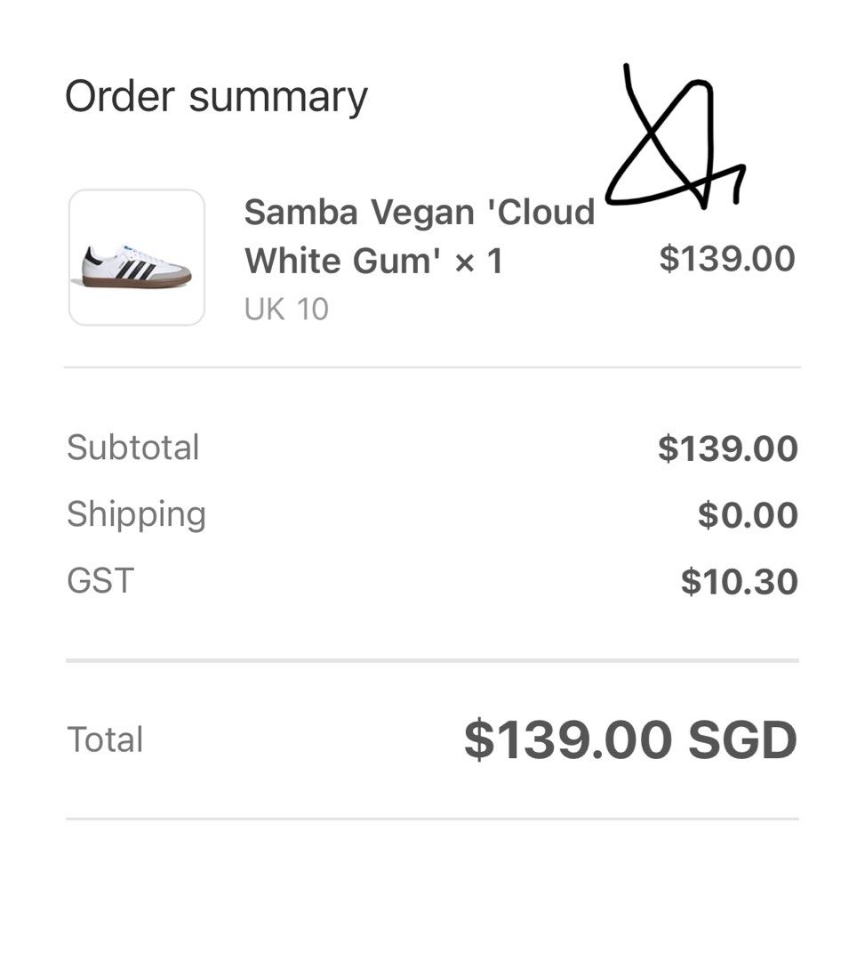
Task: Select the GST label
Action: click(100, 580)
